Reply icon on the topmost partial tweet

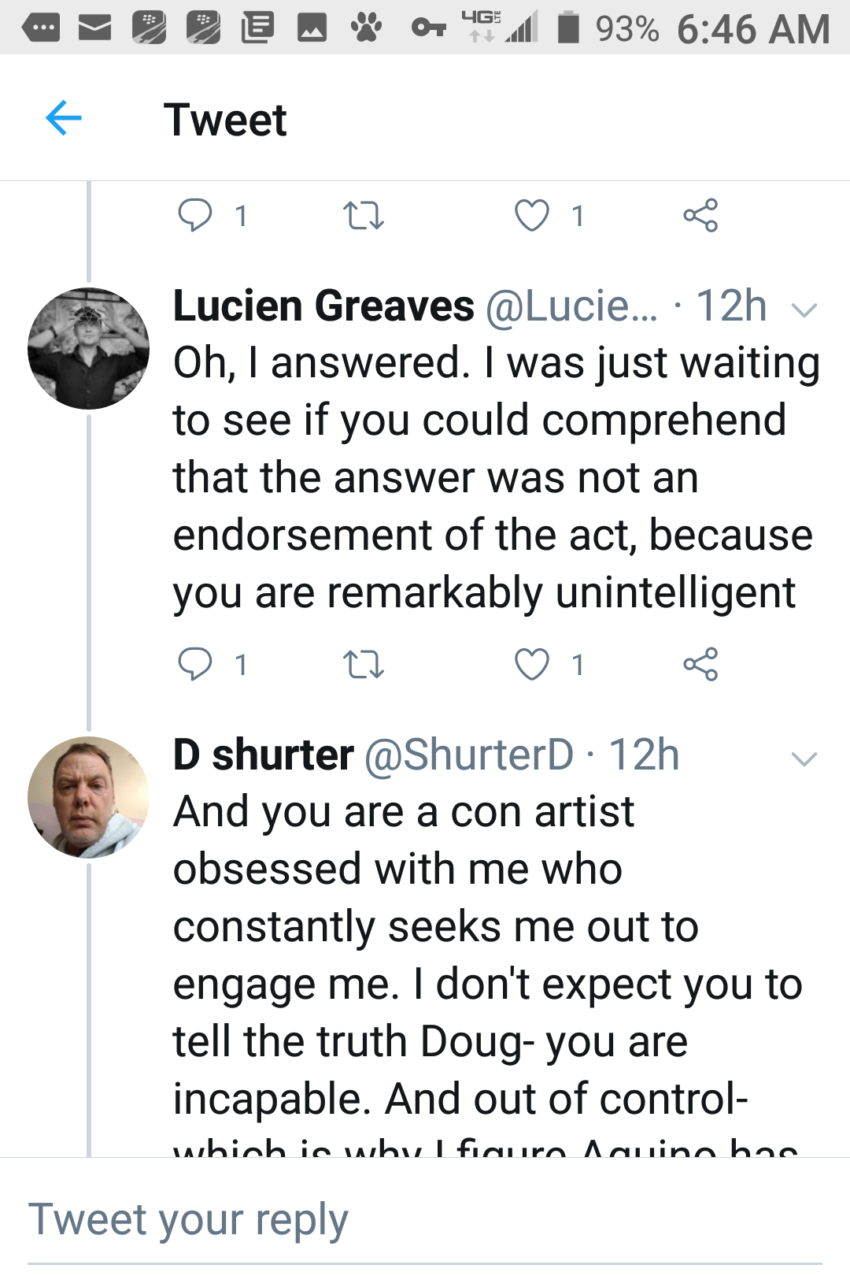(x=194, y=215)
